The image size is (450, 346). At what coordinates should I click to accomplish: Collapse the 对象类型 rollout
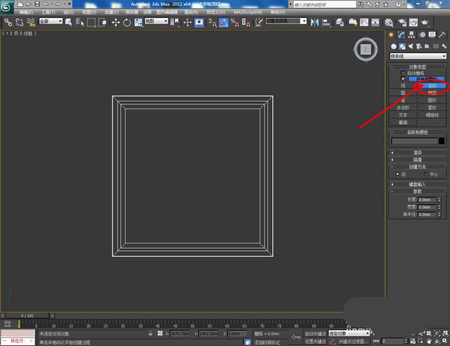pyautogui.click(x=417, y=67)
